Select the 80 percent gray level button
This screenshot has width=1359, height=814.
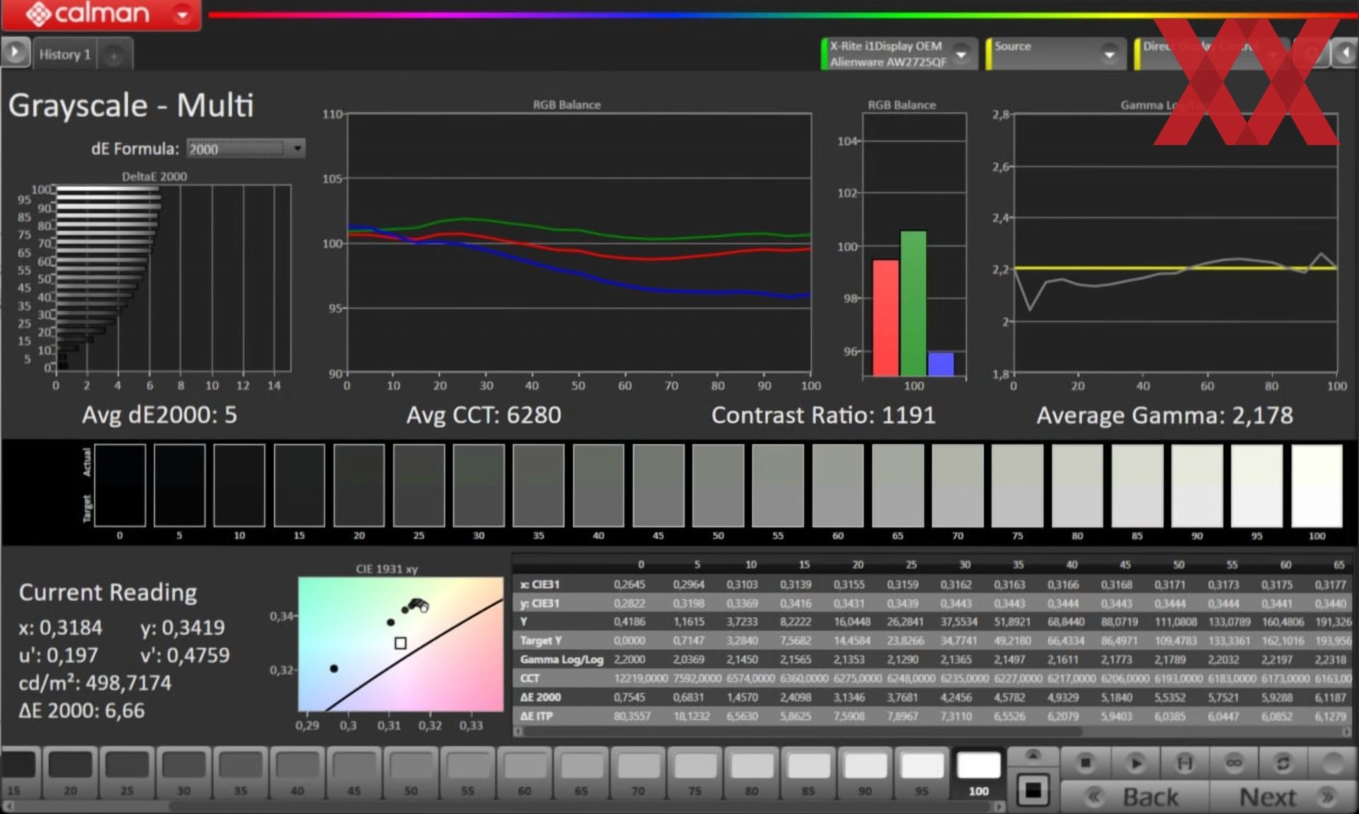[x=752, y=774]
